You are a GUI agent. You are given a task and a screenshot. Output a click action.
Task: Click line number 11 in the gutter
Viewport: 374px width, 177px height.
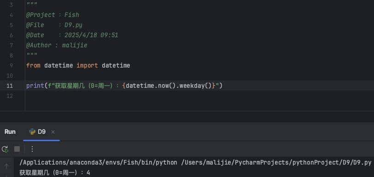tap(10, 86)
